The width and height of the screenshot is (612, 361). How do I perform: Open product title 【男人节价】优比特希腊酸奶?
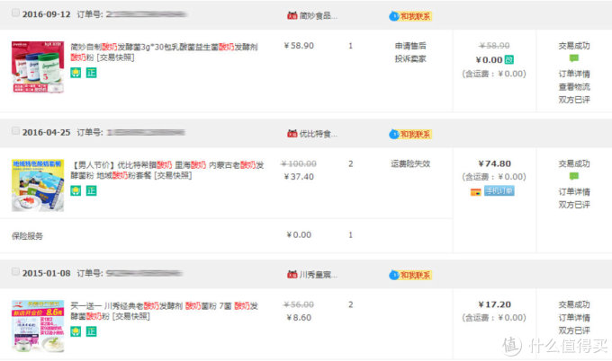pyautogui.click(x=167, y=171)
